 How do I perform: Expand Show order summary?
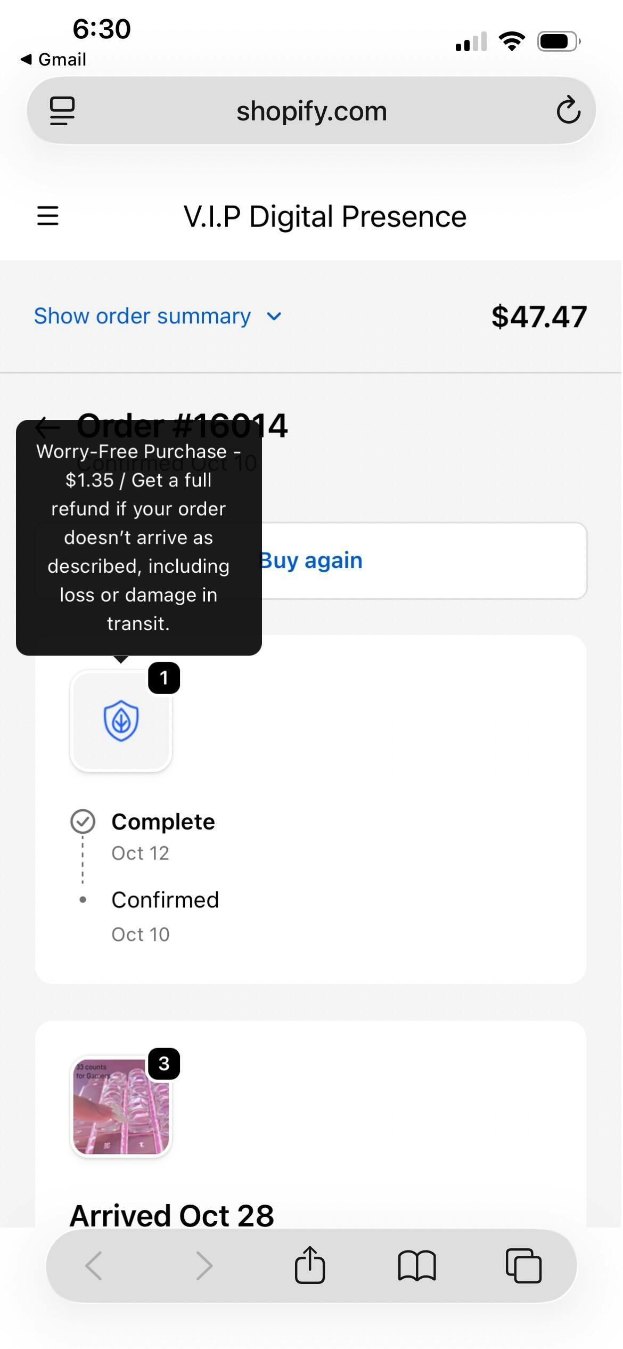(x=143, y=316)
